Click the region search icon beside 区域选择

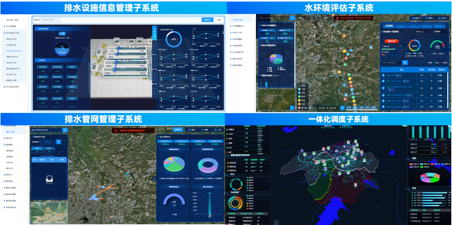click(x=58, y=142)
